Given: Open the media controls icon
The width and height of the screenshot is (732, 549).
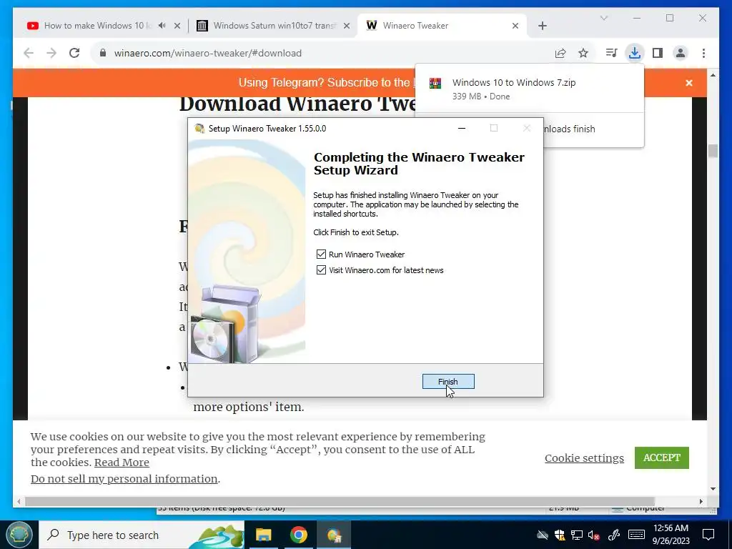Looking at the screenshot, I should pos(611,53).
